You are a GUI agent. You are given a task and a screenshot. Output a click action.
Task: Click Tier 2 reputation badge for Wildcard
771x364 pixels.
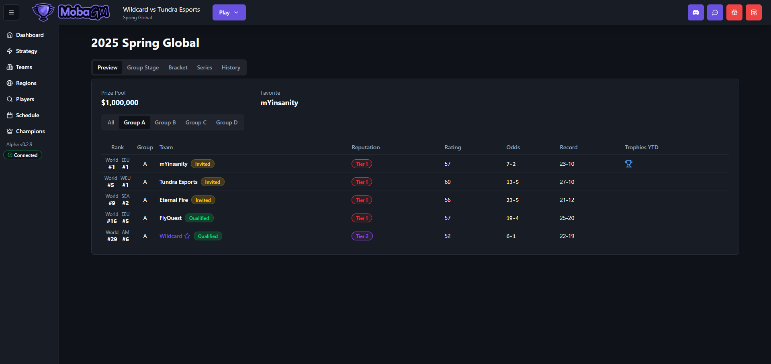[x=362, y=236]
